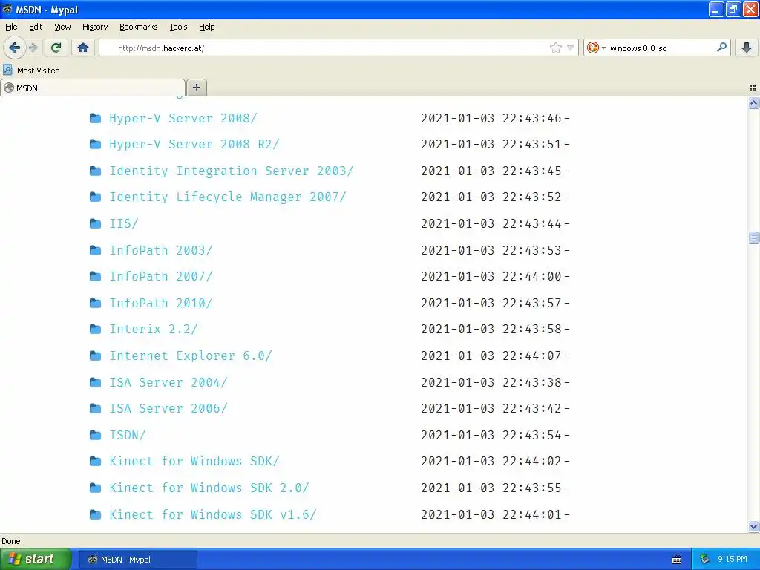
Task: Open the ISA Server 2004/ link
Action: [x=168, y=382]
